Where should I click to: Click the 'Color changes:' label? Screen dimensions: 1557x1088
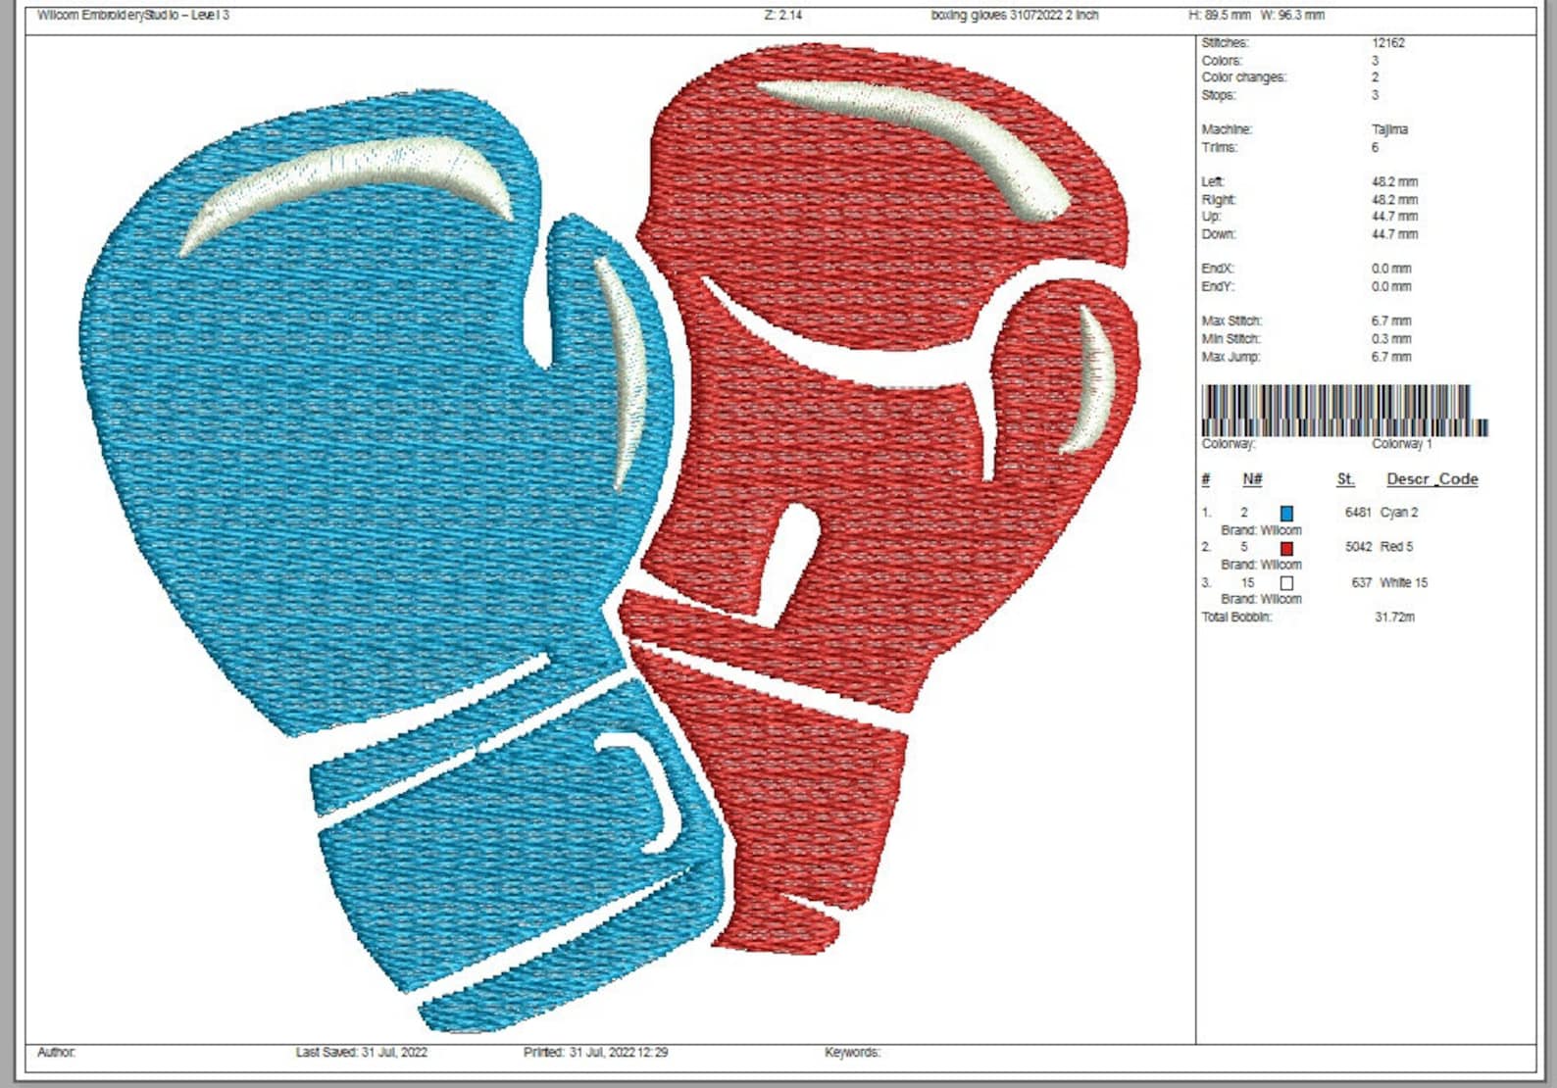pyautogui.click(x=1244, y=77)
